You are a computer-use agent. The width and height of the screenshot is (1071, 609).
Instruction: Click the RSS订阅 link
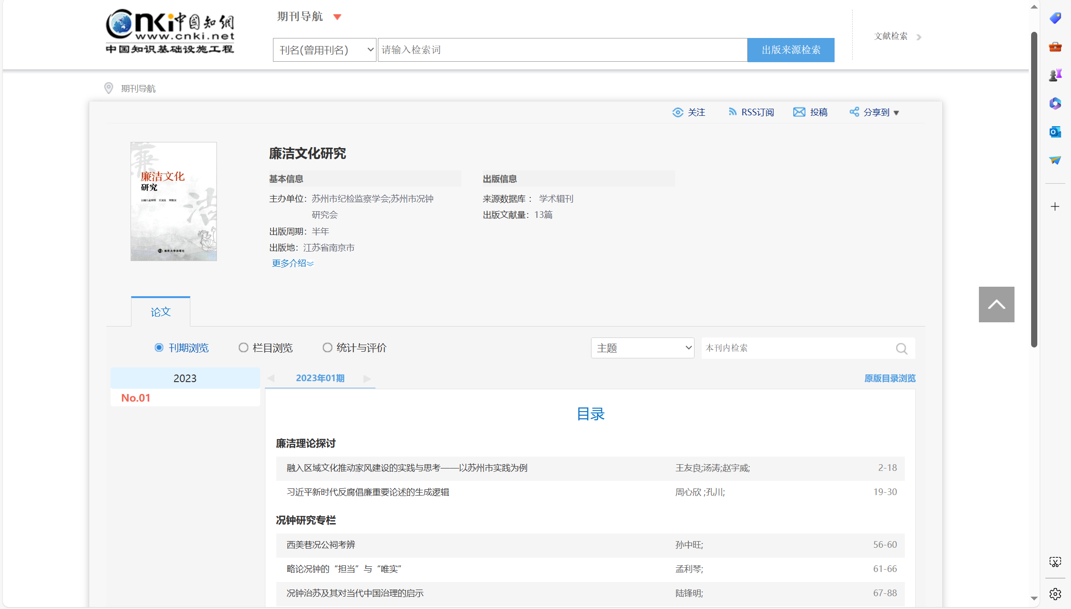tap(758, 112)
